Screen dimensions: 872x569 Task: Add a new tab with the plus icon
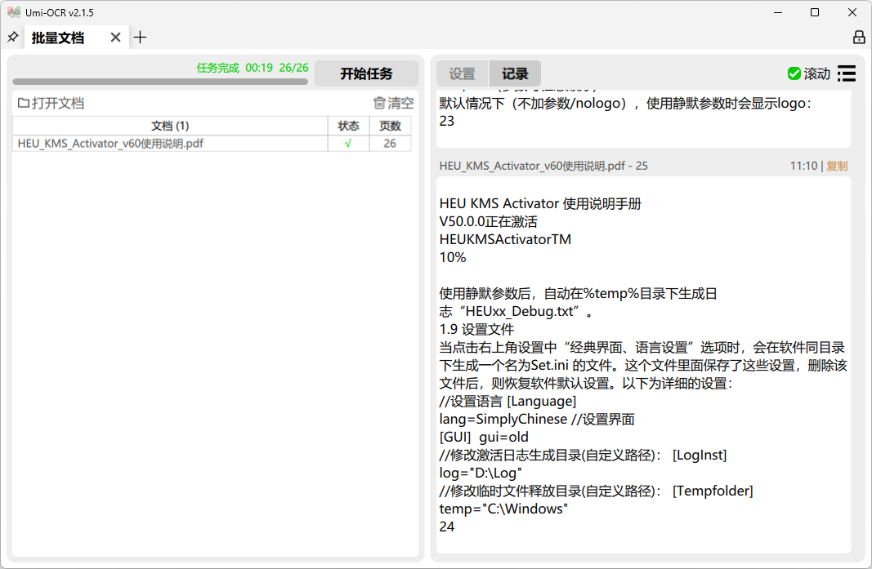tap(140, 38)
